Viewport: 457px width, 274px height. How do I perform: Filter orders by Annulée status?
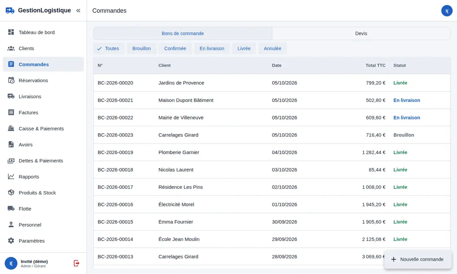tap(272, 48)
